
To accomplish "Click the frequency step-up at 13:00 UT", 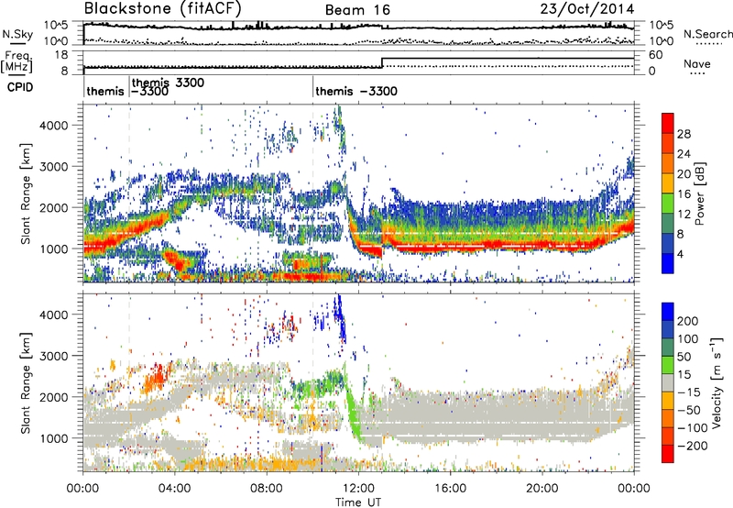I will pos(382,62).
